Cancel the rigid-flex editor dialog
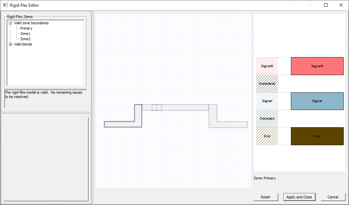This screenshot has height=205, width=349. (x=333, y=197)
